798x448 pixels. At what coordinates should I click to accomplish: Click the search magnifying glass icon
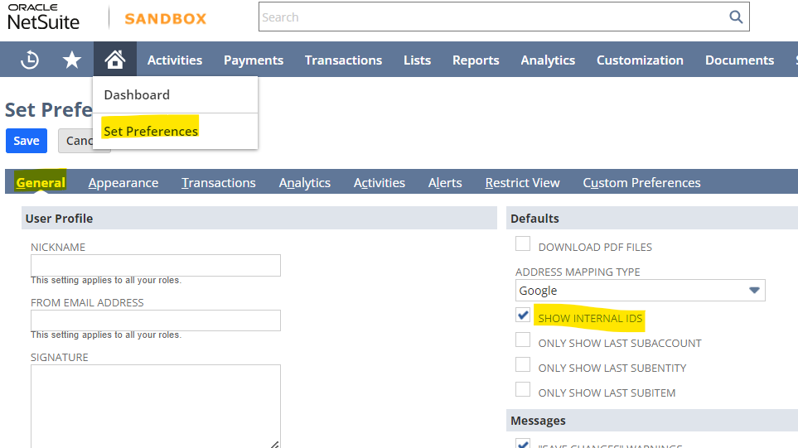point(735,17)
